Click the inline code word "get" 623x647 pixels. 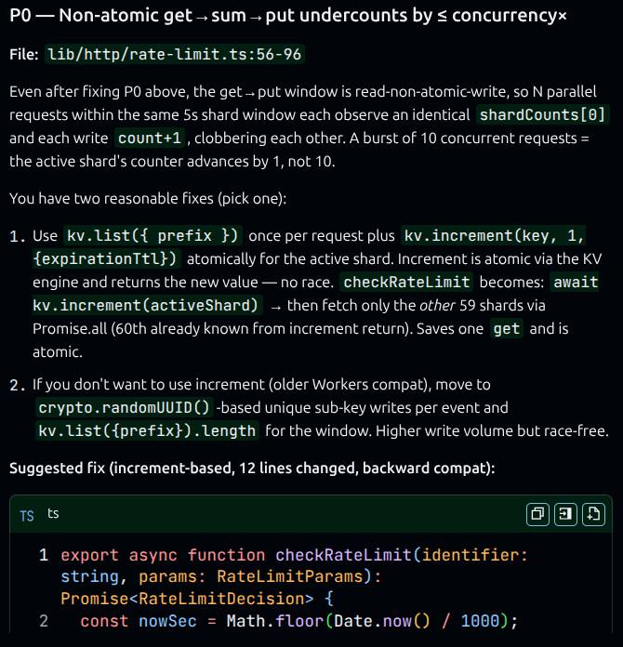point(507,329)
